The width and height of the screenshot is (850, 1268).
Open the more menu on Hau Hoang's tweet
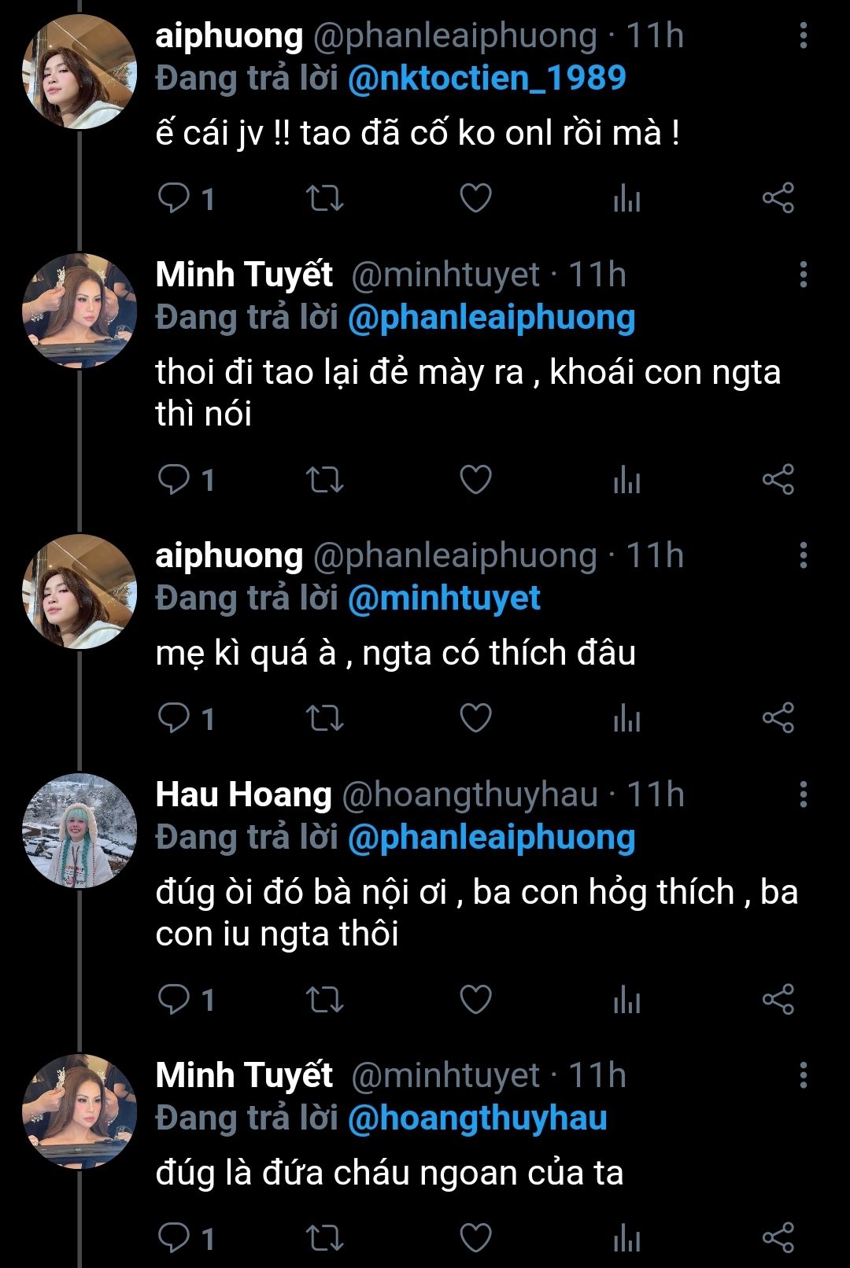[803, 794]
